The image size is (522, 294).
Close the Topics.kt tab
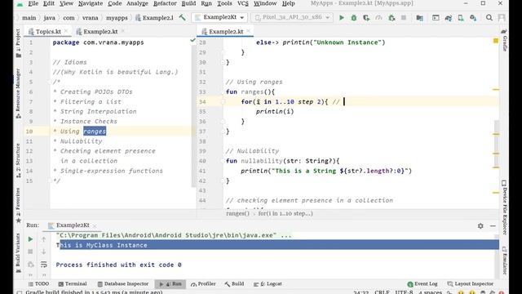[66, 31]
